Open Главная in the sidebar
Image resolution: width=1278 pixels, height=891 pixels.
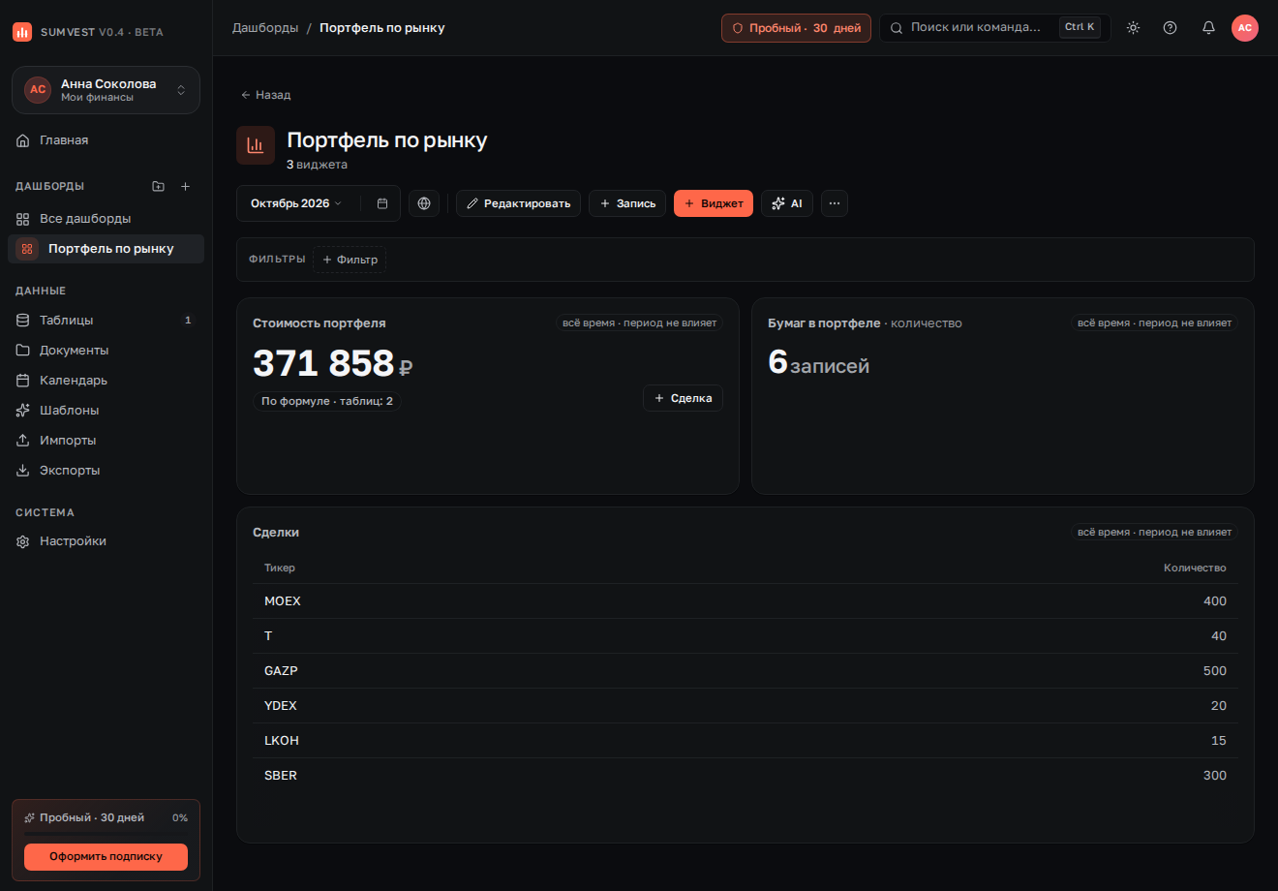click(106, 140)
